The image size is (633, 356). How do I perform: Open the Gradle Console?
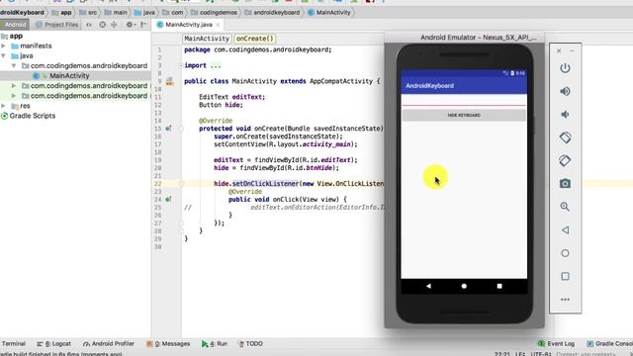pyautogui.click(x=609, y=344)
